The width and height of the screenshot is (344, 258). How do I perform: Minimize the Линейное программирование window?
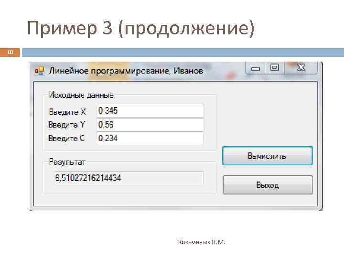point(256,68)
